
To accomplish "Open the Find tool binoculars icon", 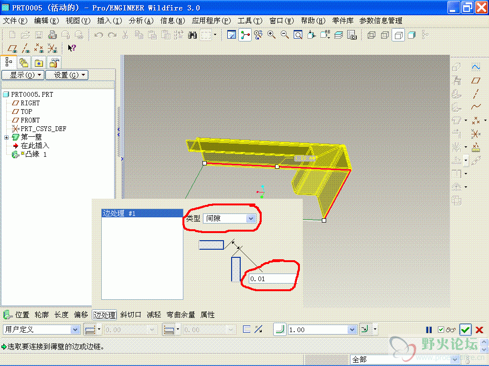I will click(x=192, y=35).
